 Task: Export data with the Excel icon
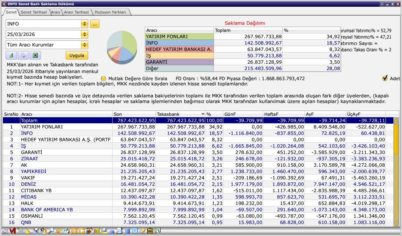pyautogui.click(x=35, y=55)
